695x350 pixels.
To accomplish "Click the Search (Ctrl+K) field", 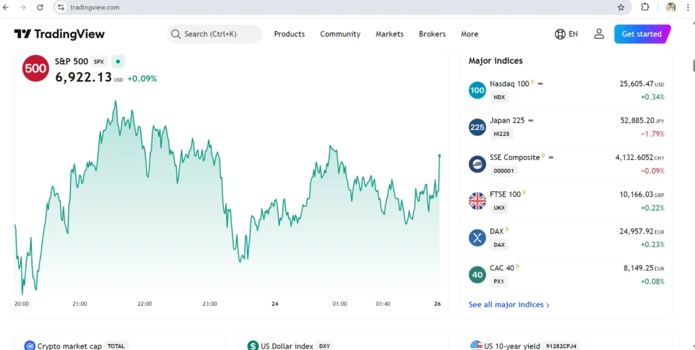I will [214, 34].
